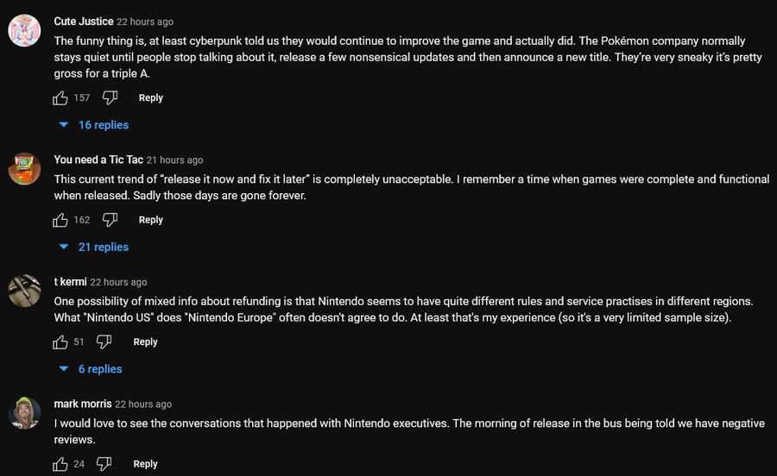Reply to mark morris's comment
Screen dimensions: 777x476
[x=146, y=464]
